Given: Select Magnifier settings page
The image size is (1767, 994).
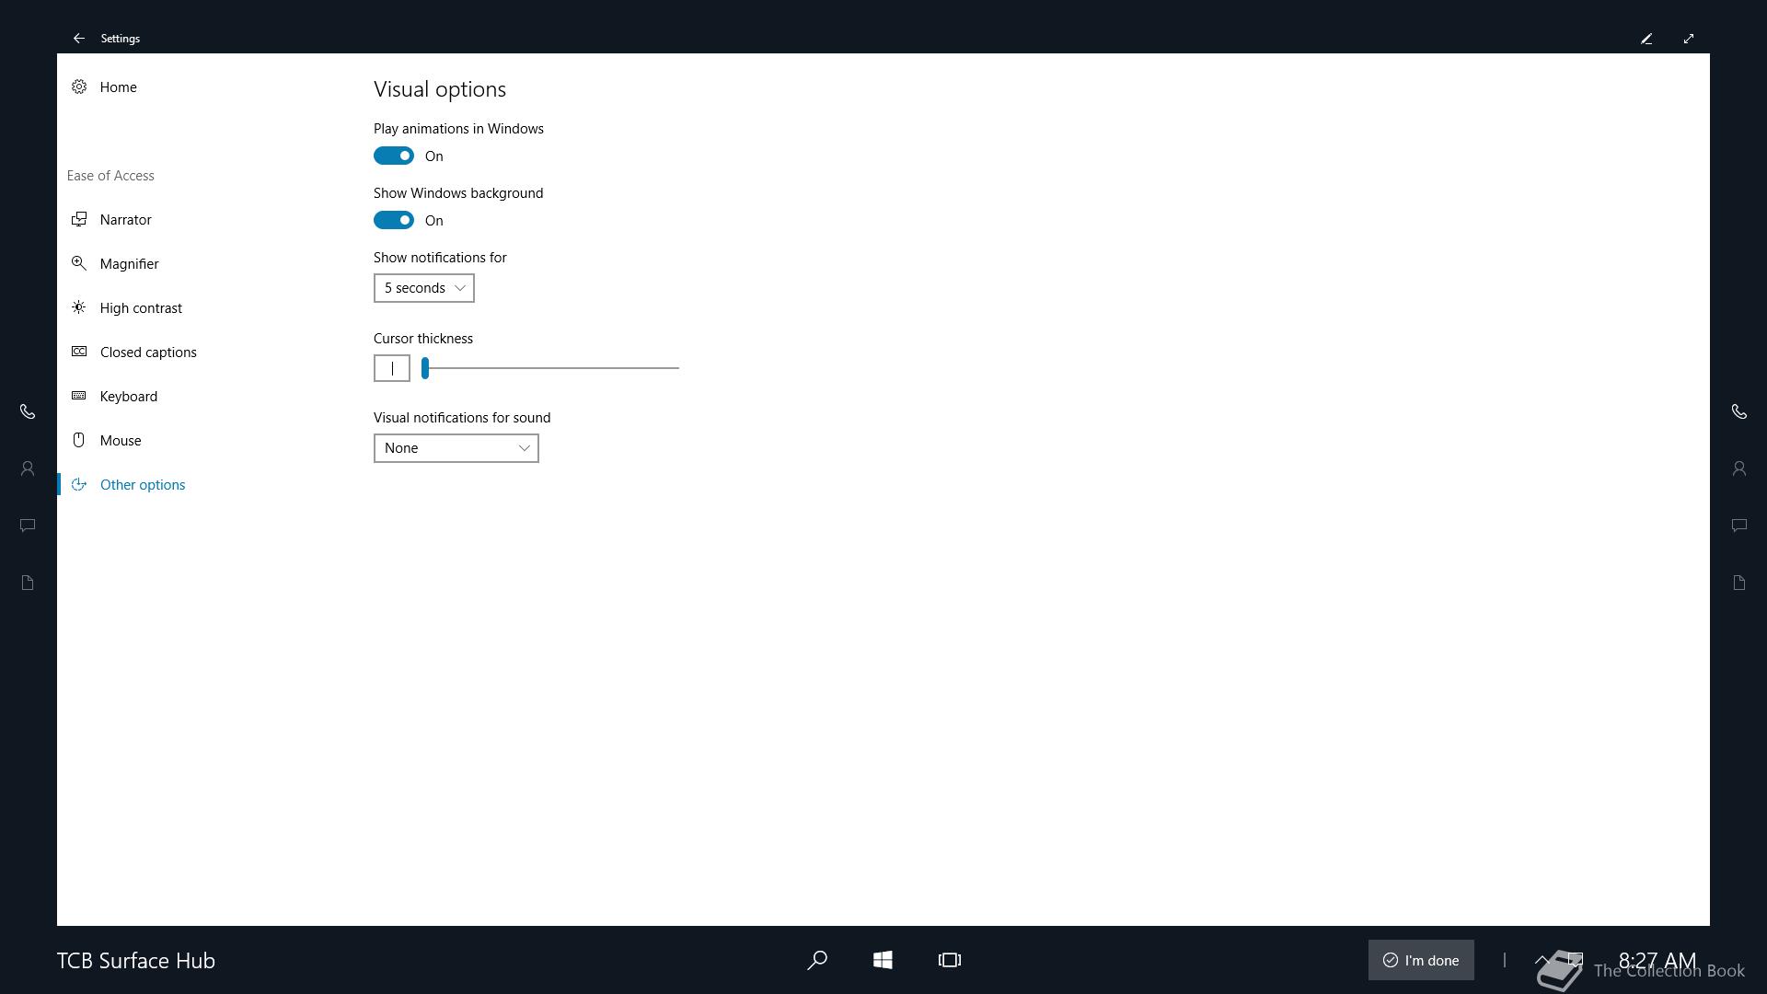Looking at the screenshot, I should point(129,263).
